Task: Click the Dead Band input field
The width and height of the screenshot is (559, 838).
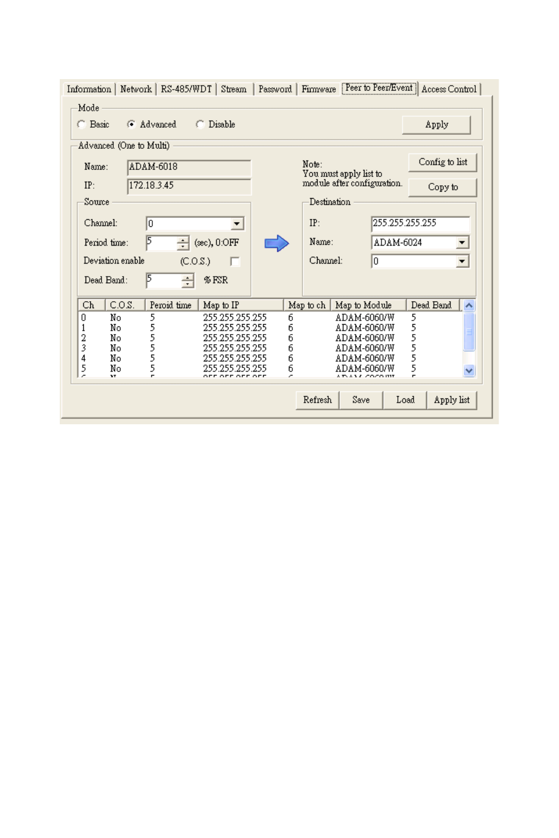Action: 163,281
